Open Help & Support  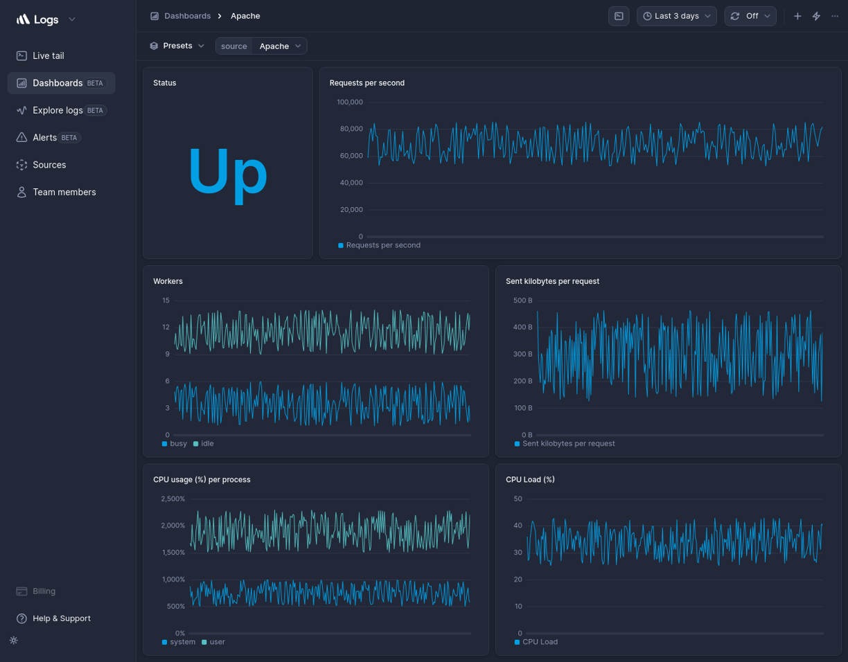(61, 618)
